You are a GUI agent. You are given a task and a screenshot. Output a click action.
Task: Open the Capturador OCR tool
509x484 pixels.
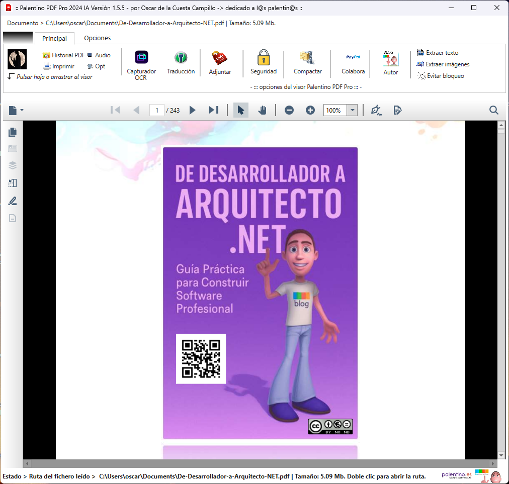[141, 58]
